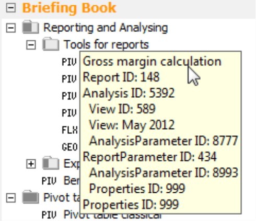Select the FLX report icon

[69, 130]
